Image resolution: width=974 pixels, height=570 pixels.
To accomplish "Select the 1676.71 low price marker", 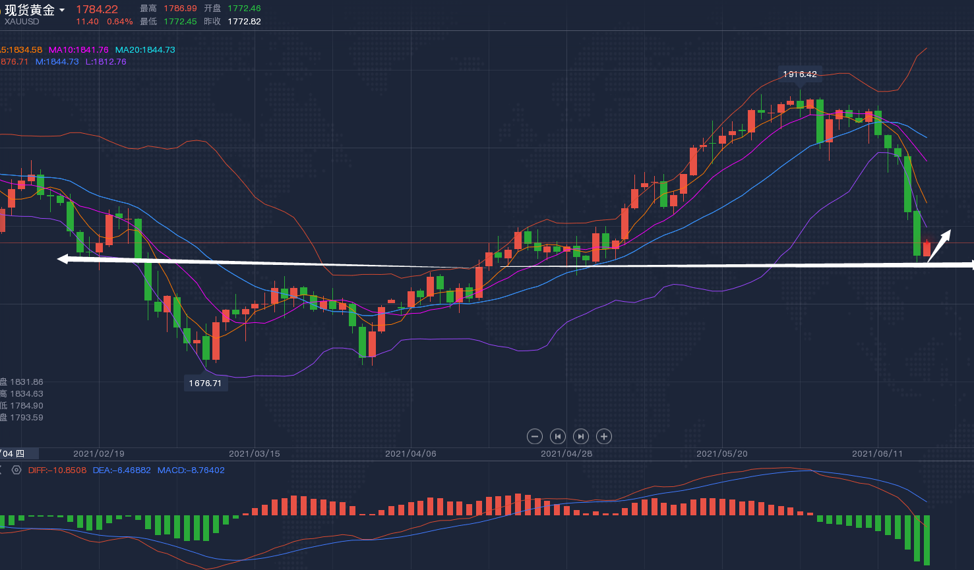I will tap(205, 383).
